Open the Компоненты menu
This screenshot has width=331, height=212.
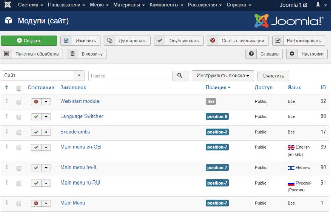coord(167,5)
